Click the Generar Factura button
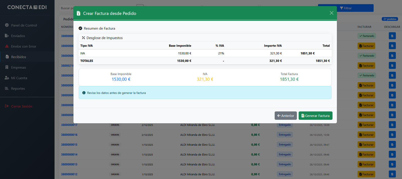The image size is (402, 179). (x=315, y=116)
